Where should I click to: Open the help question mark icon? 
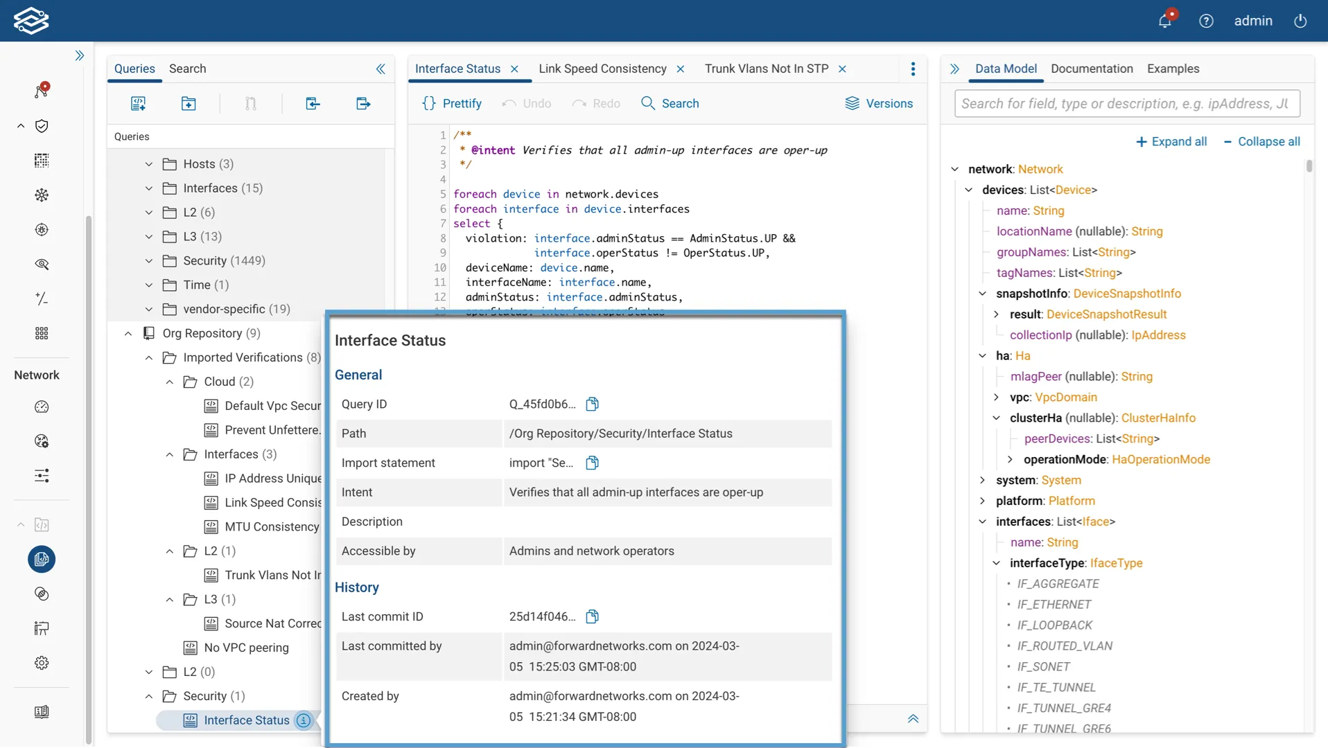[x=1206, y=21]
